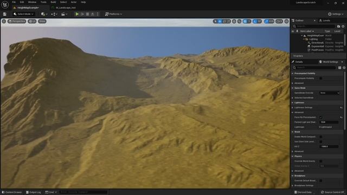
Task: Toggle the Outliner visibility eye column header
Action: click(x=293, y=31)
